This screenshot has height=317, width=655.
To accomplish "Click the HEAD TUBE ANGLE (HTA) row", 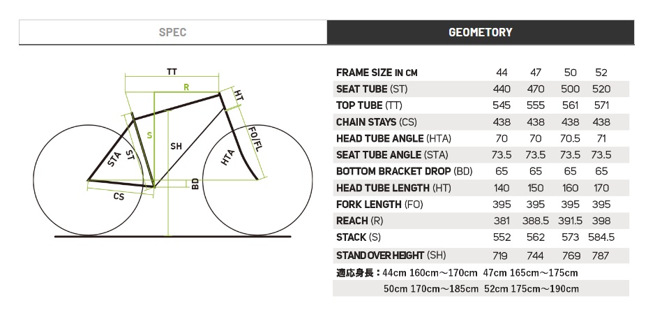I will pyautogui.click(x=481, y=138).
